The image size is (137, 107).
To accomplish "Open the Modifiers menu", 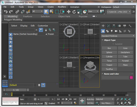I will [x=62, y=7].
